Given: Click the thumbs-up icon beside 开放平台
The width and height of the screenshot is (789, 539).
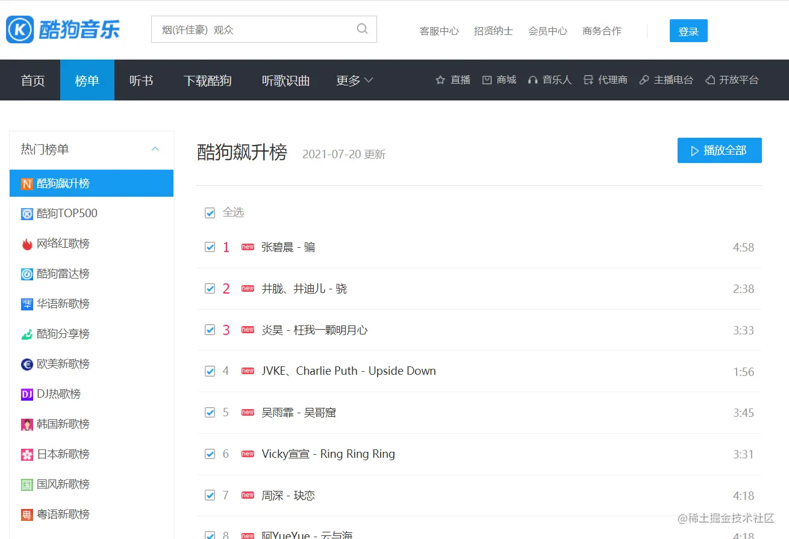Looking at the screenshot, I should [710, 80].
